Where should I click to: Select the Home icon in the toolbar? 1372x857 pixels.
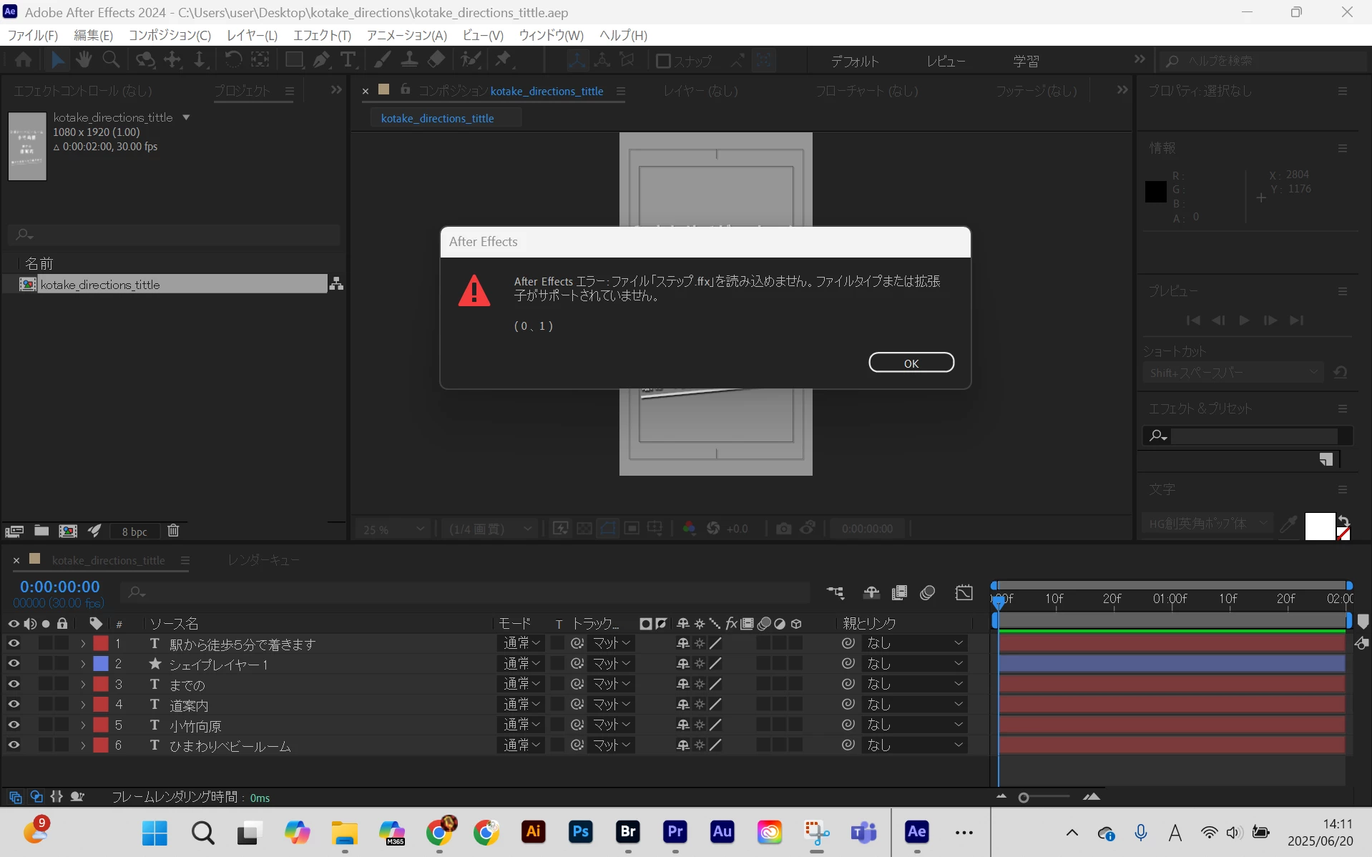[x=23, y=60]
